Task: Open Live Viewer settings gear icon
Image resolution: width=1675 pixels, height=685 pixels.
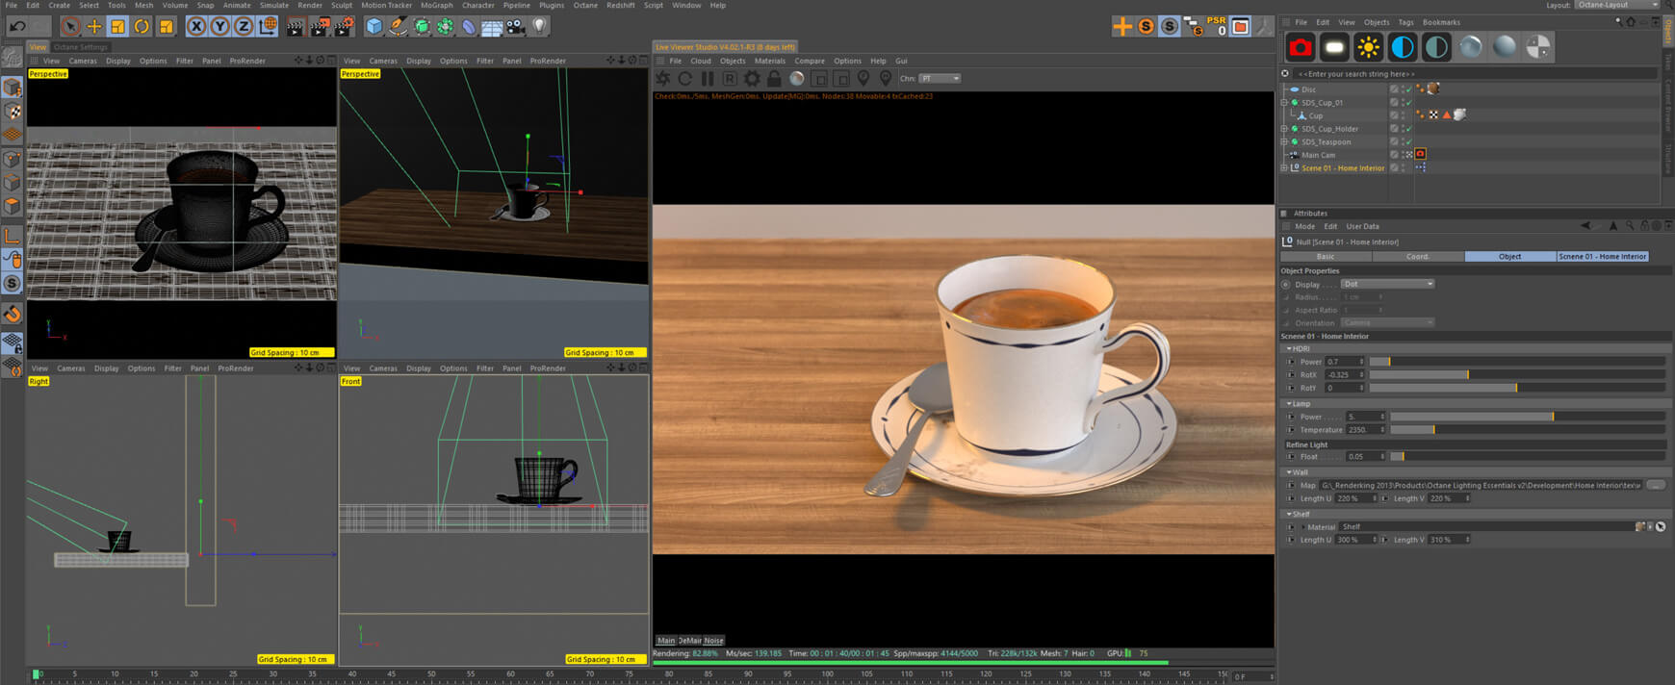Action: click(752, 79)
